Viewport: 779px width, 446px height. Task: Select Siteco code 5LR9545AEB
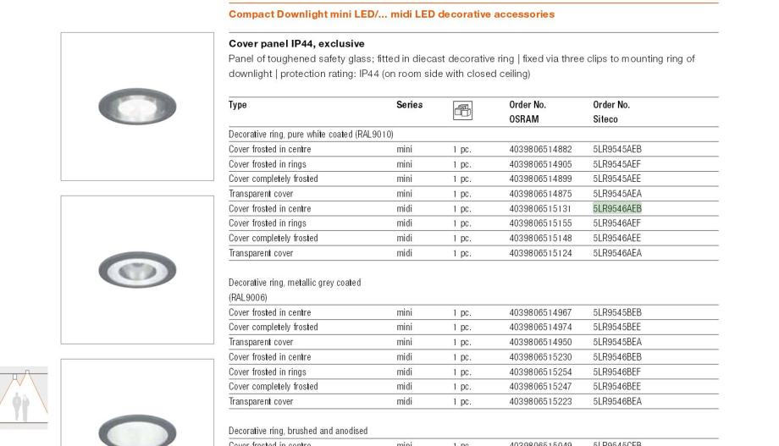click(617, 149)
